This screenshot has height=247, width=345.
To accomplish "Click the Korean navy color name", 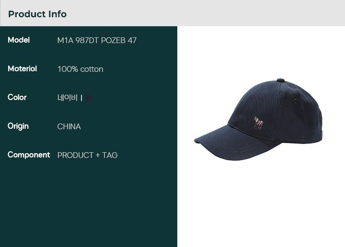I will point(68,98).
